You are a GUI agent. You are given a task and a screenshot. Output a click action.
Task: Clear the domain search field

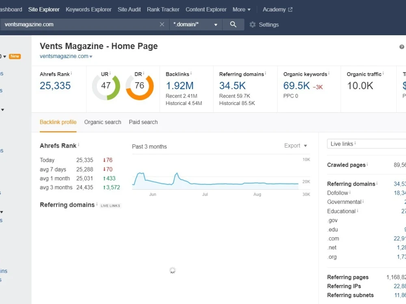[162, 24]
